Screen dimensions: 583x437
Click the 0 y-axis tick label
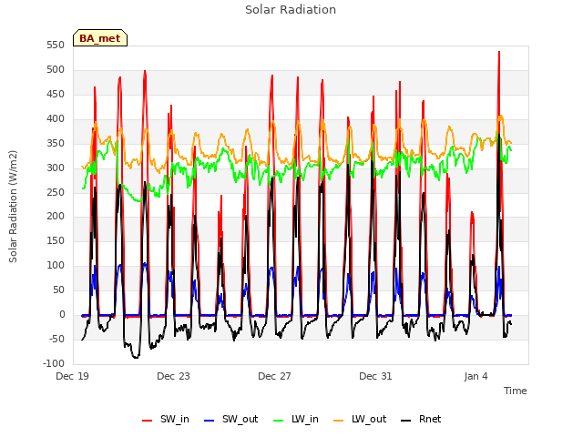[62, 315]
